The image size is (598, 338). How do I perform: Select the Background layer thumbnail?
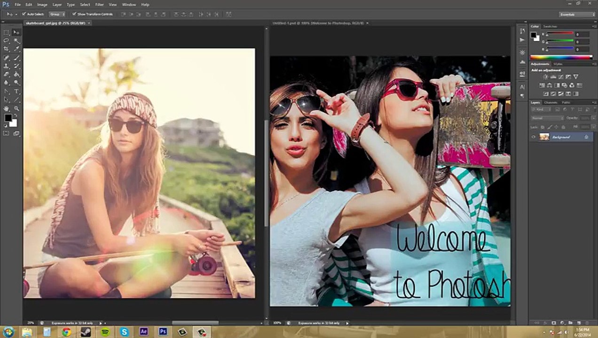pyautogui.click(x=544, y=137)
